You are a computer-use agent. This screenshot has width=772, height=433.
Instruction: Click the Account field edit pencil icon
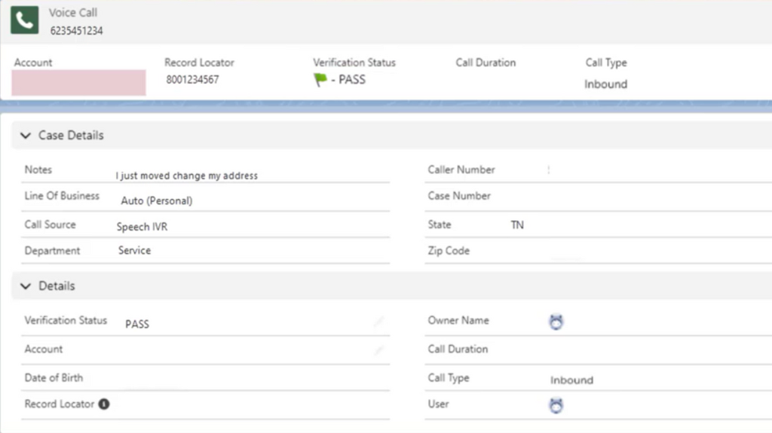378,350
